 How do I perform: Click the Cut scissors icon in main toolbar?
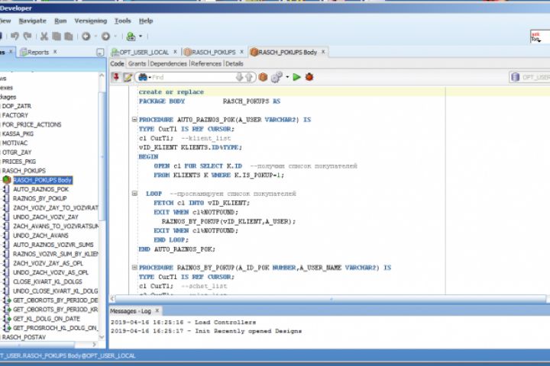pyautogui.click(x=44, y=36)
